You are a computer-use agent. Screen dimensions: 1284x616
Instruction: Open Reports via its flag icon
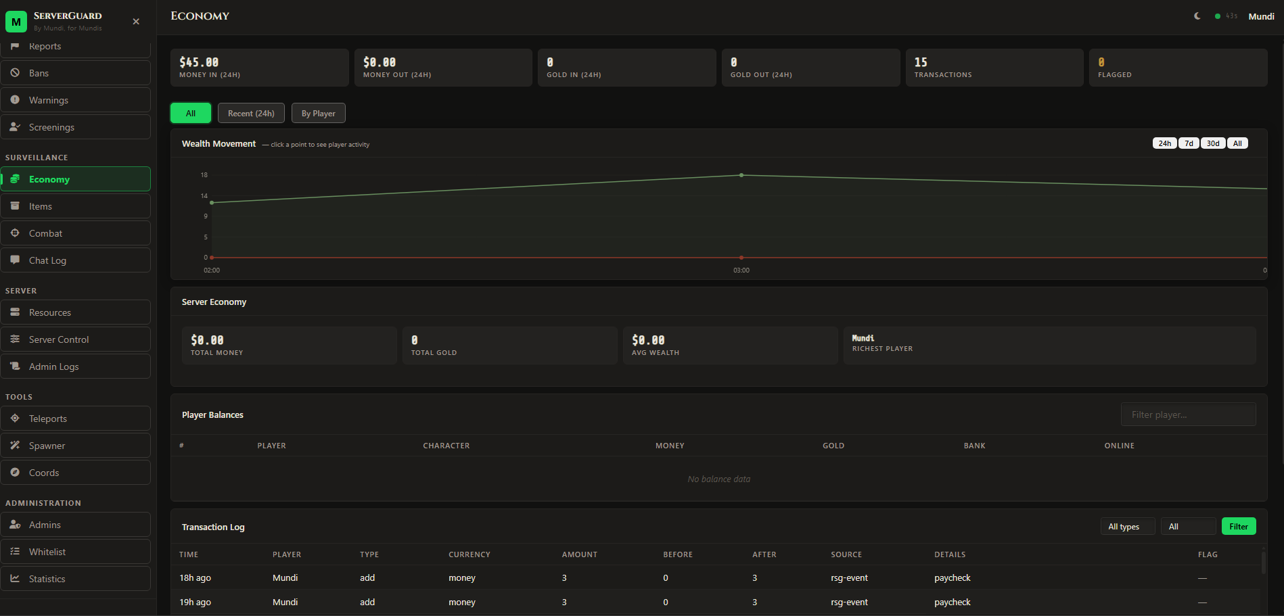click(15, 46)
